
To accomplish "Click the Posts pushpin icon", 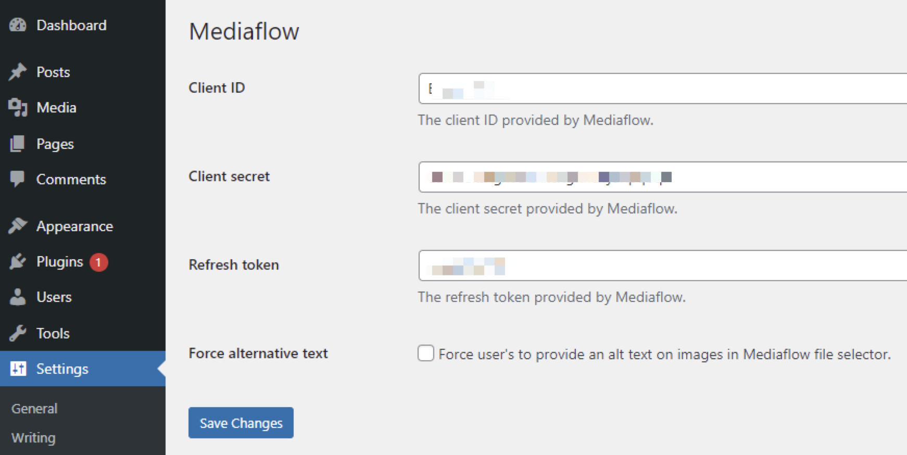I will pos(18,72).
